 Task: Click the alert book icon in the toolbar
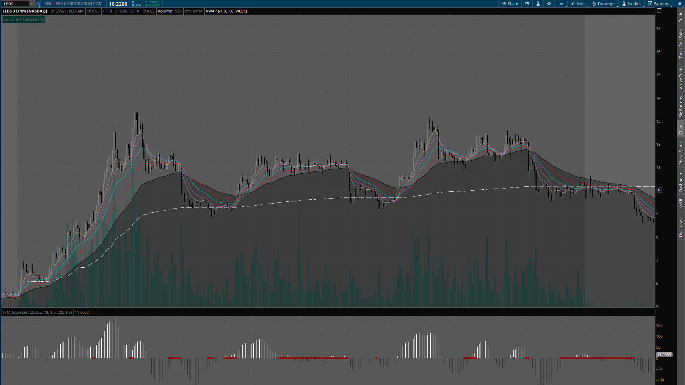(x=527, y=4)
